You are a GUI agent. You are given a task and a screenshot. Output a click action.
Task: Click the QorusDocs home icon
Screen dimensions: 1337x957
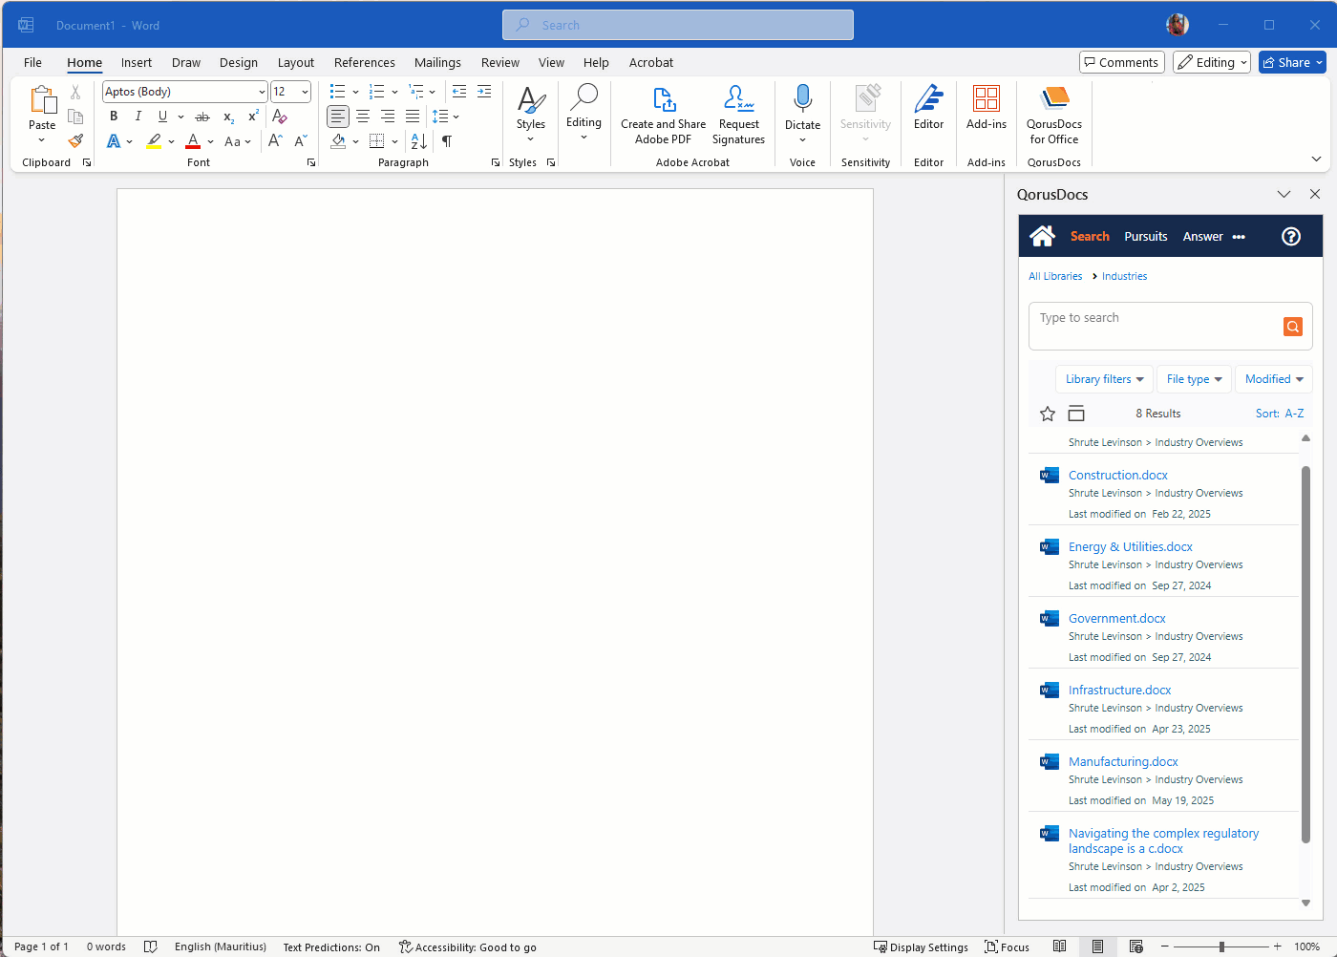pos(1042,236)
